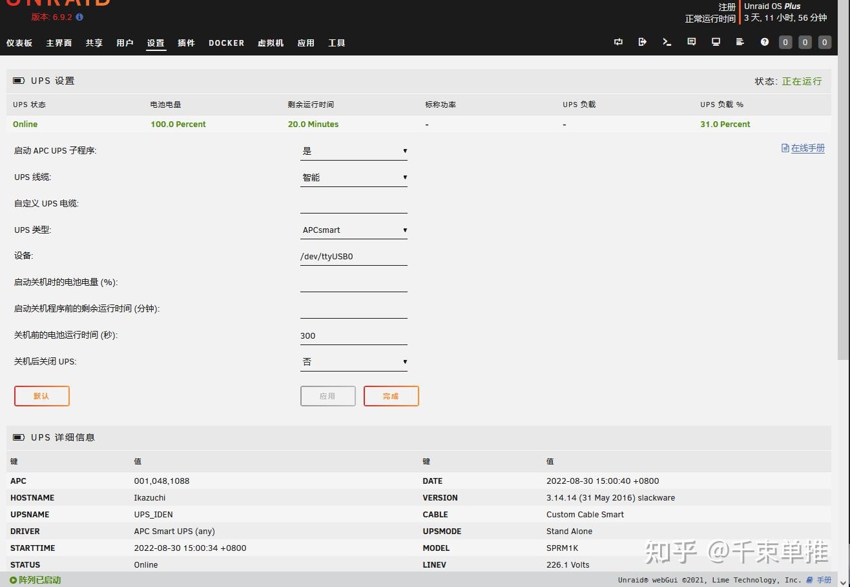Image resolution: width=850 pixels, height=587 pixels.
Task: Open the UPS 线缆 dropdown menu
Action: (x=353, y=177)
